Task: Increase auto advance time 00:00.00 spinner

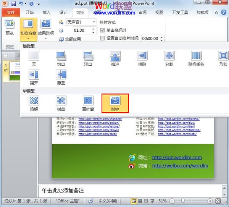Action: click(x=161, y=37)
